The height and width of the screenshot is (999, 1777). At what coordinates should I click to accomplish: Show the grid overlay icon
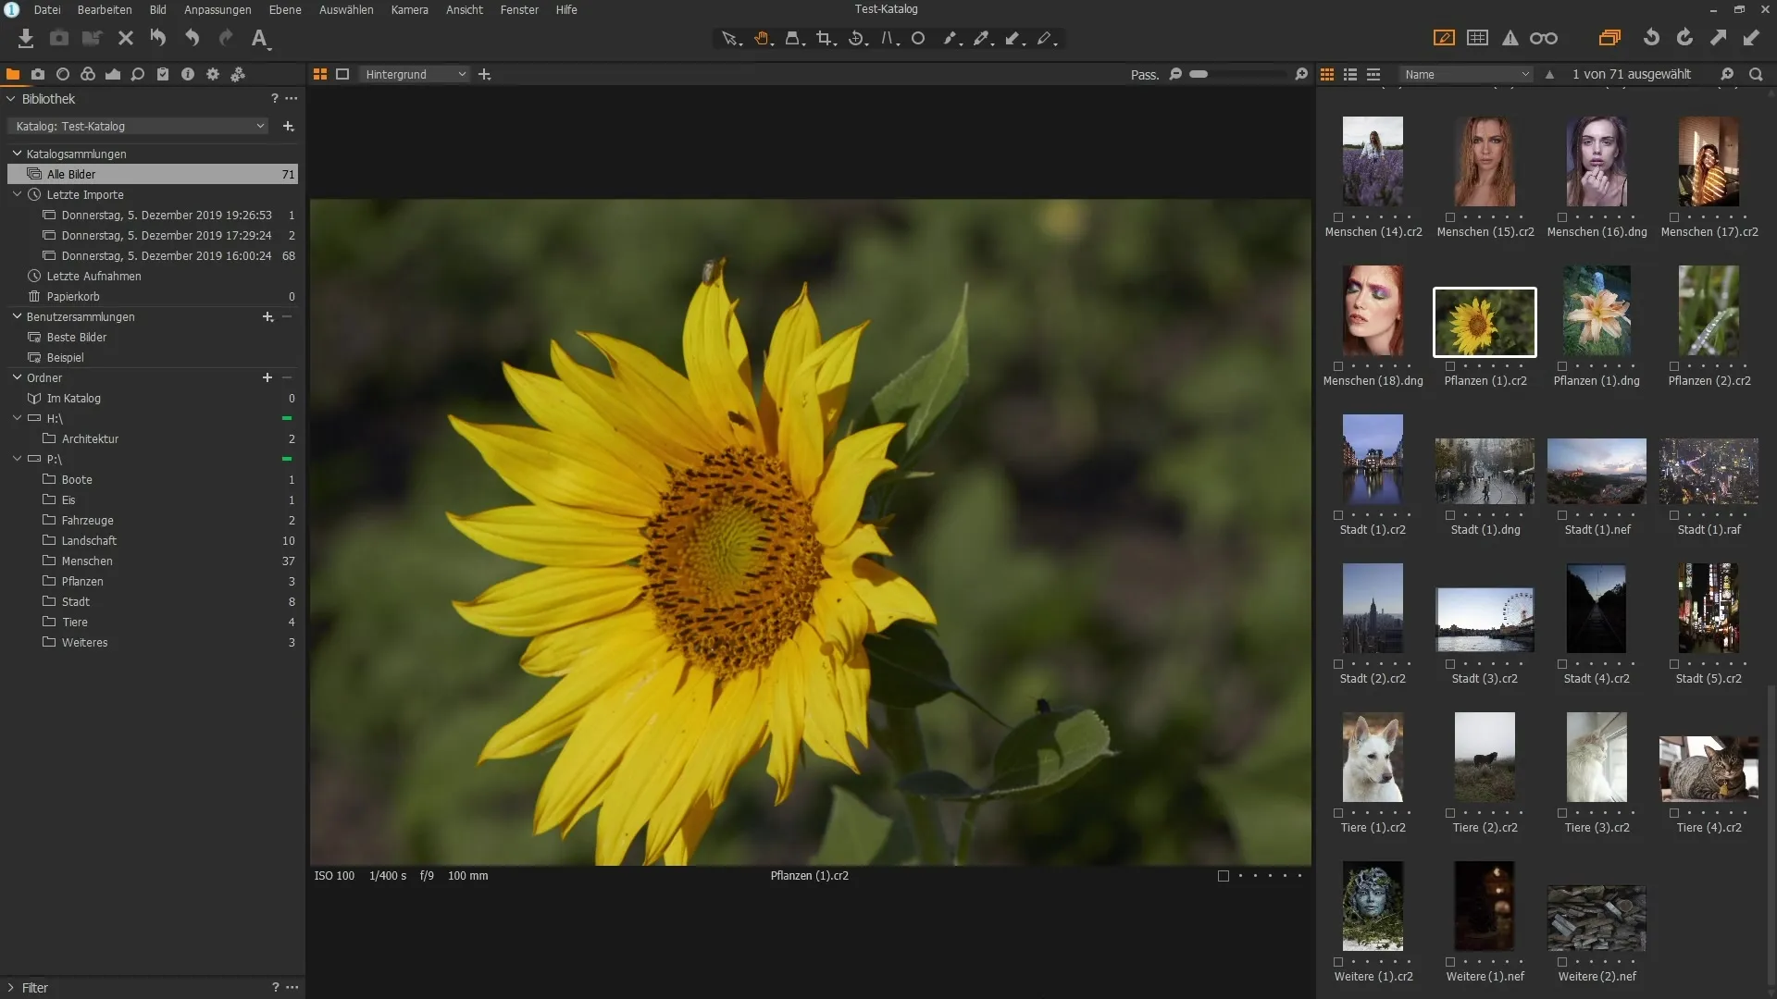[1478, 38]
